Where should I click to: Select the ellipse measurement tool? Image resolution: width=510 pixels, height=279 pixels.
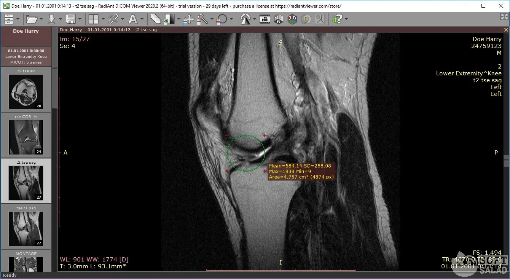tap(222, 19)
